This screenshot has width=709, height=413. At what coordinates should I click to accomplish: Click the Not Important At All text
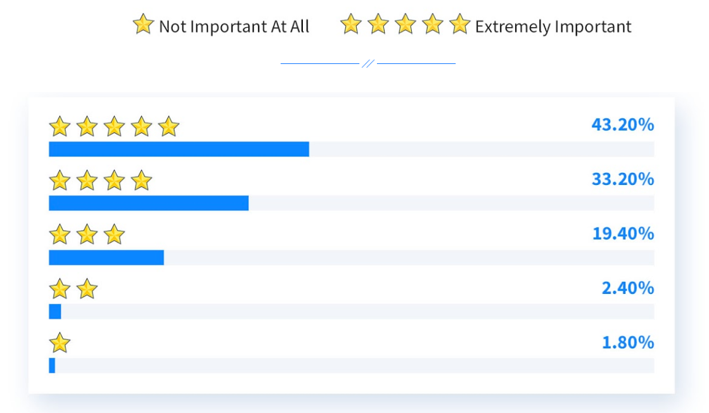click(234, 26)
